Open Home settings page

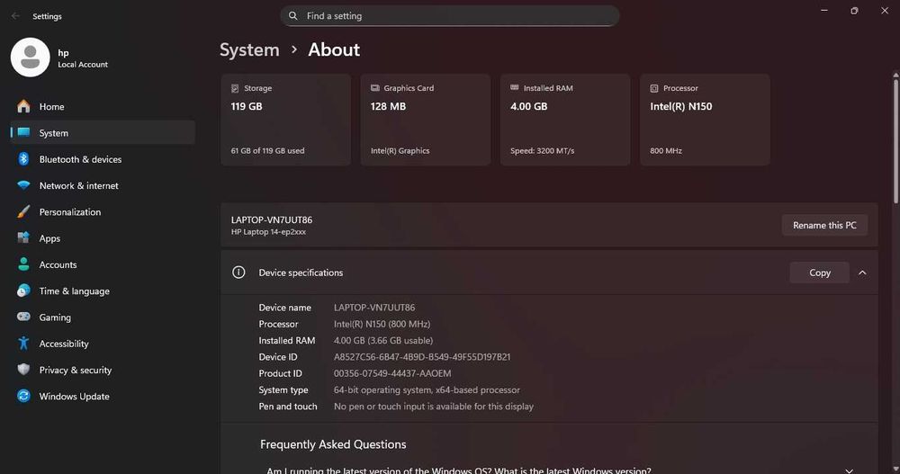click(x=103, y=106)
